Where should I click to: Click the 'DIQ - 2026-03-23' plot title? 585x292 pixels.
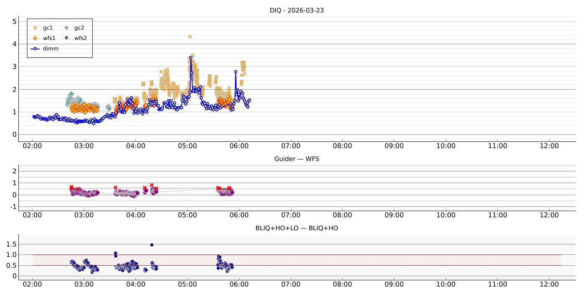(x=297, y=10)
